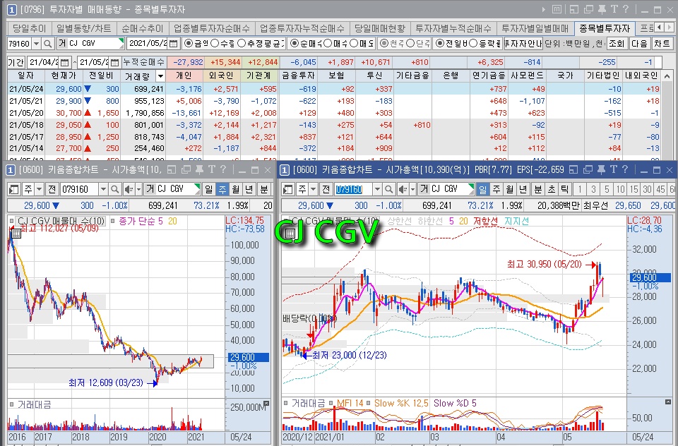Open font size T icon in investor window
This screenshot has height=446, width=678.
[614, 9]
